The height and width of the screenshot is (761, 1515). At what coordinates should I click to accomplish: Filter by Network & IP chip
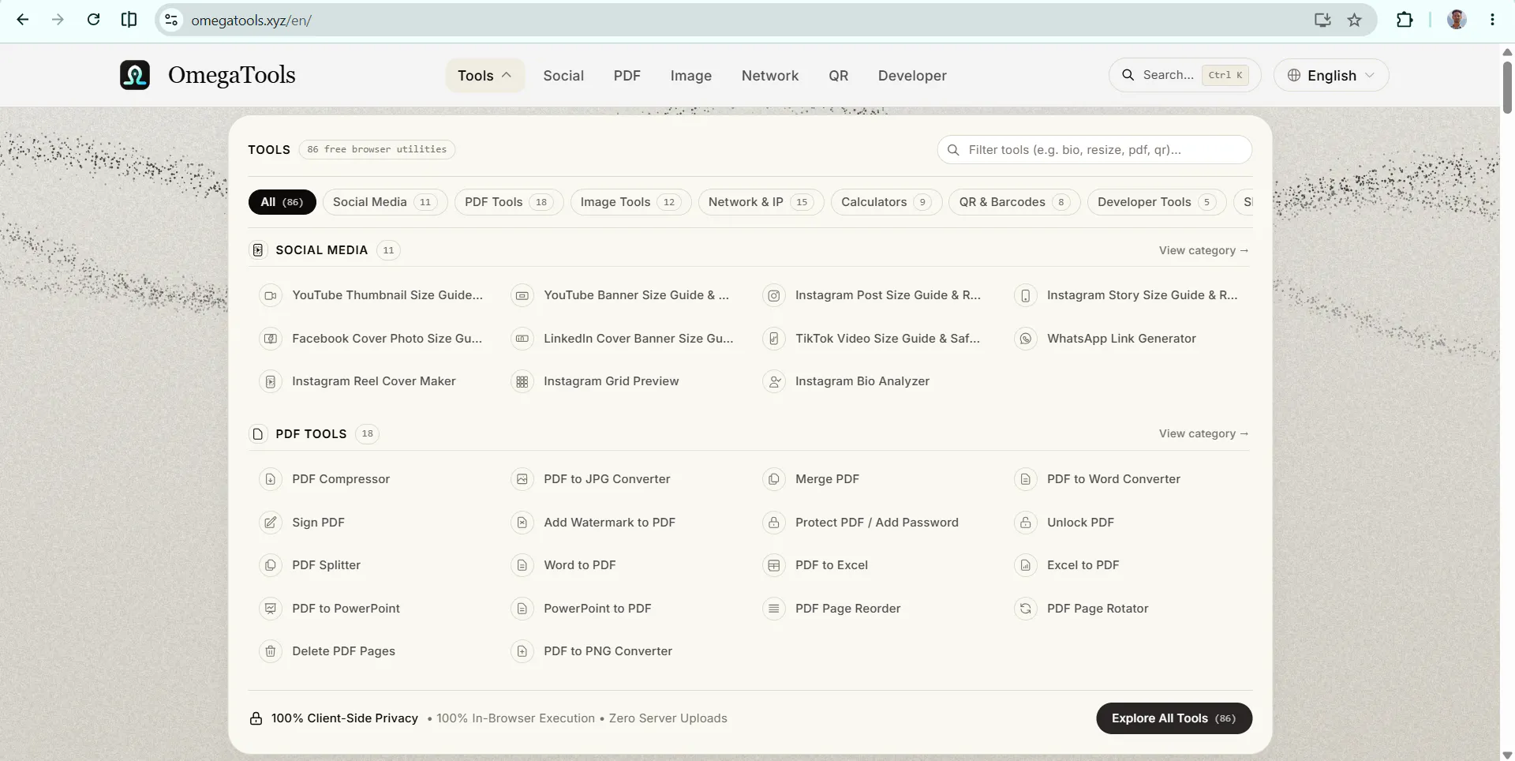pos(761,202)
